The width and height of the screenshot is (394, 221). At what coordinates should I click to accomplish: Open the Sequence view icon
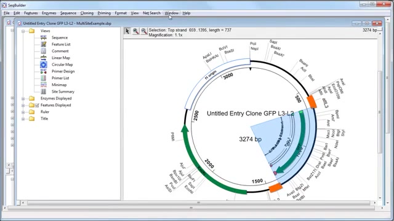coord(44,37)
